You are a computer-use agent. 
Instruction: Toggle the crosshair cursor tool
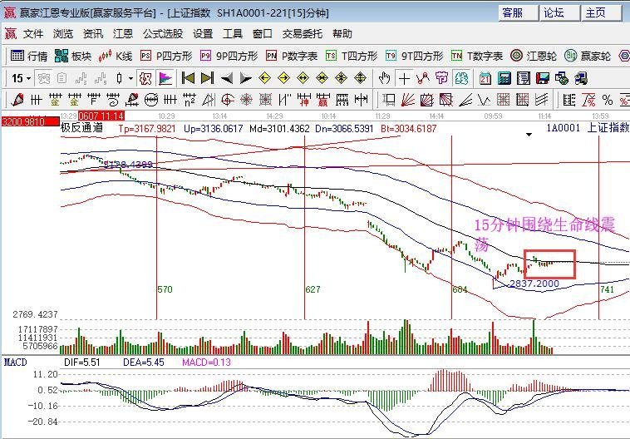point(404,78)
